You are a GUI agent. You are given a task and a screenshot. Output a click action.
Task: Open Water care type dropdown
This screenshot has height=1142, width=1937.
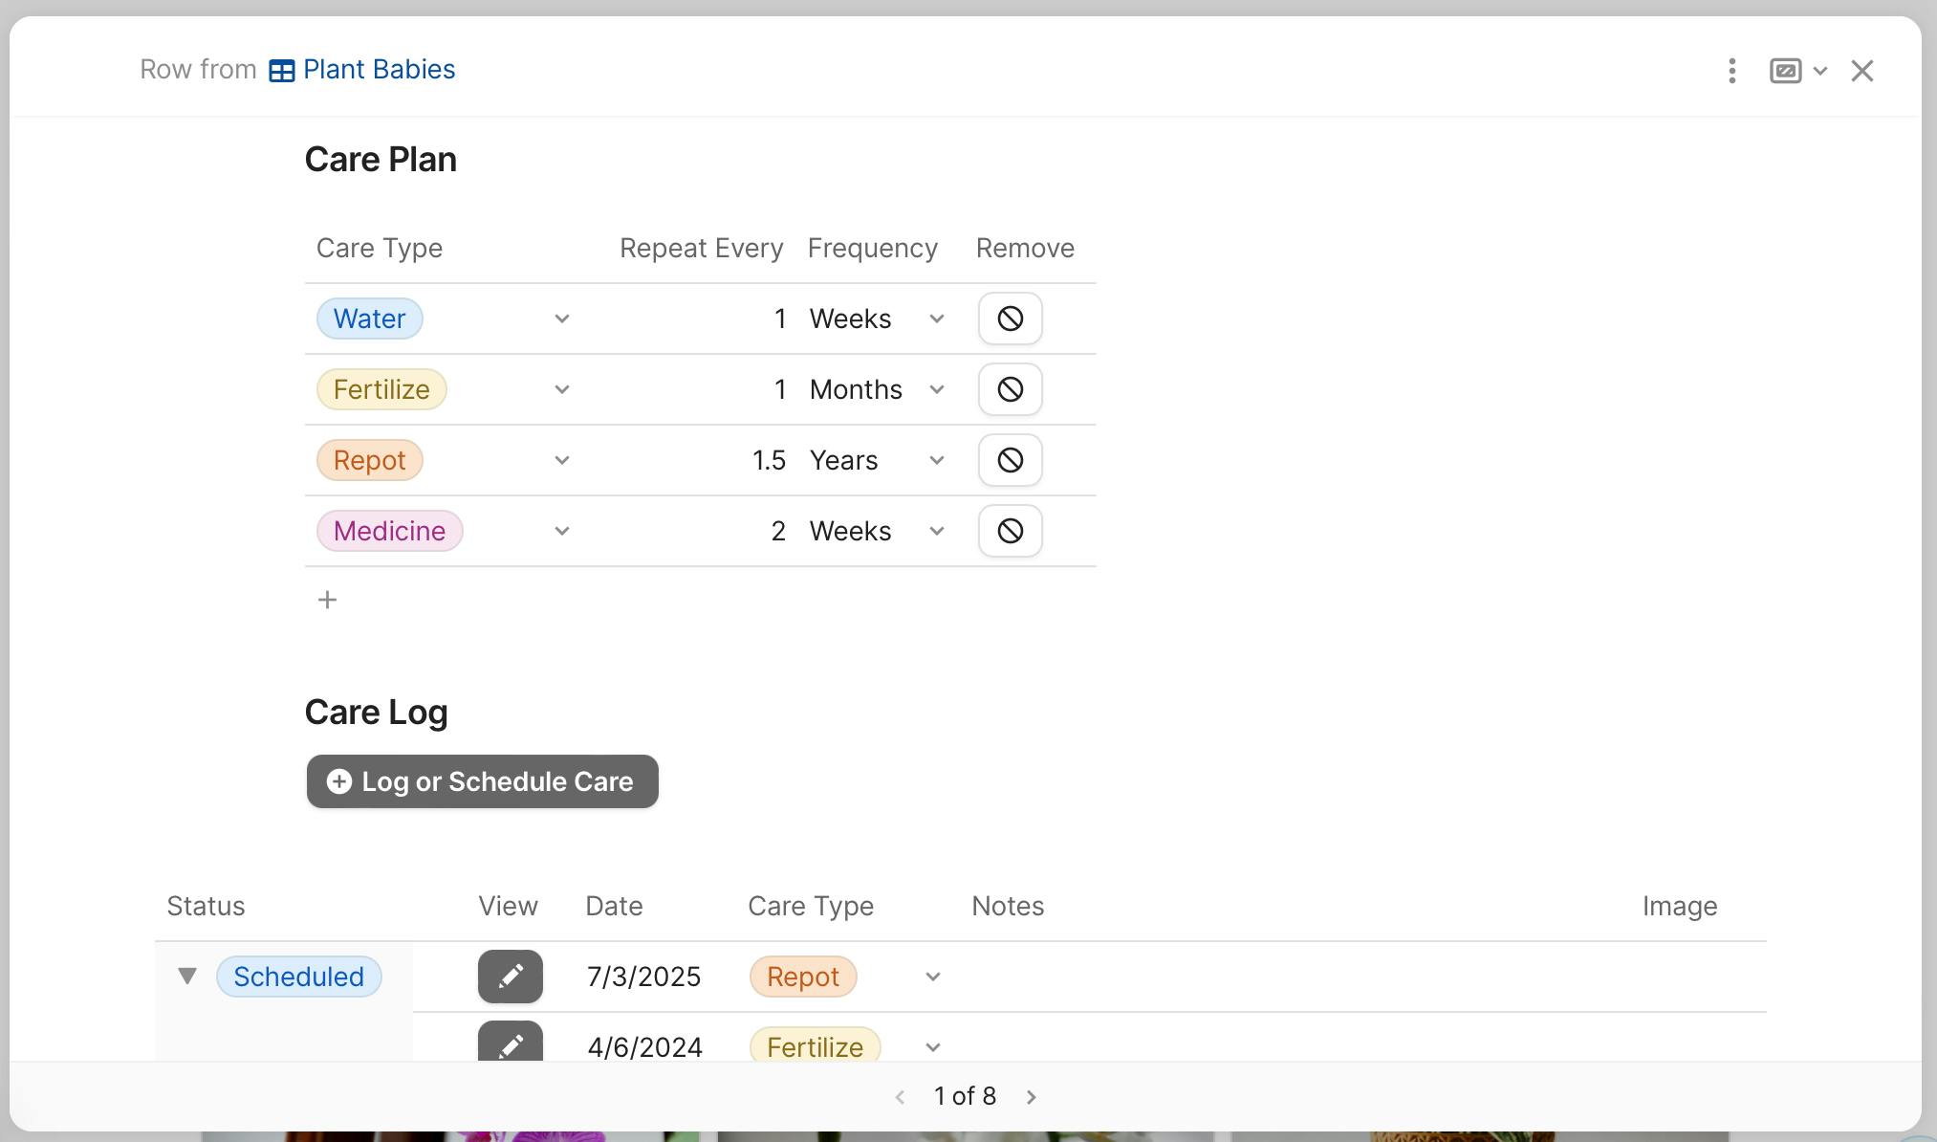[561, 318]
